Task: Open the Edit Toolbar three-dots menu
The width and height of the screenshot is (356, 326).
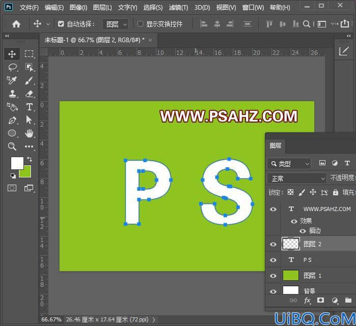Action: [30, 146]
